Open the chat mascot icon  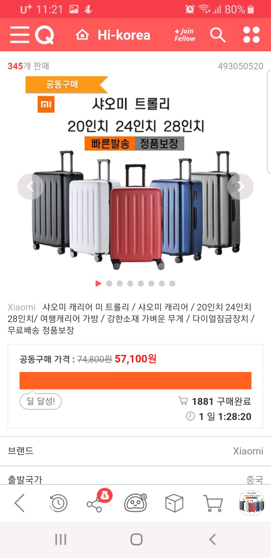point(135,503)
